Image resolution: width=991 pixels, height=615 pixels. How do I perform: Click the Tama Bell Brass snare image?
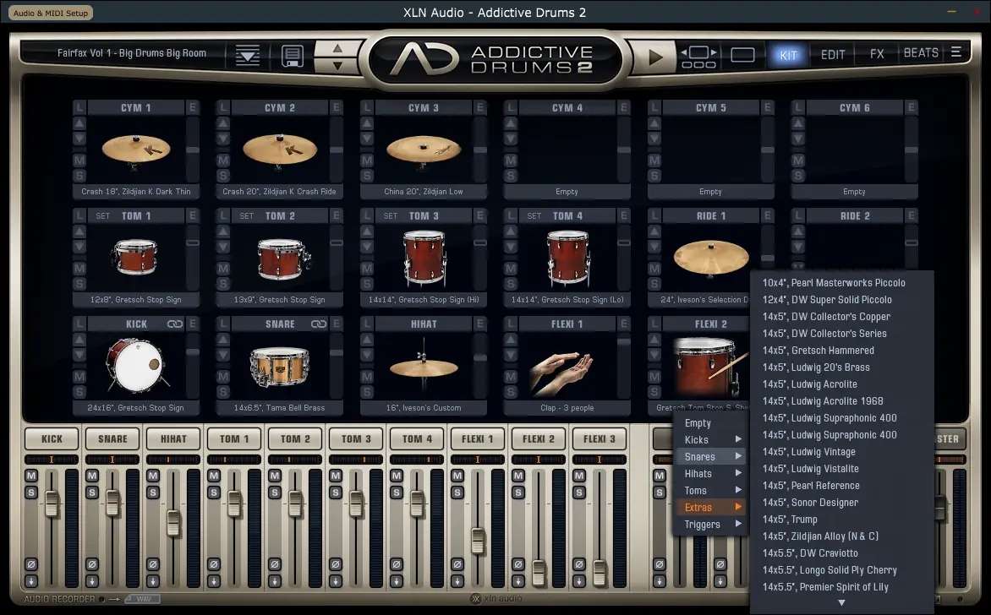pos(279,366)
